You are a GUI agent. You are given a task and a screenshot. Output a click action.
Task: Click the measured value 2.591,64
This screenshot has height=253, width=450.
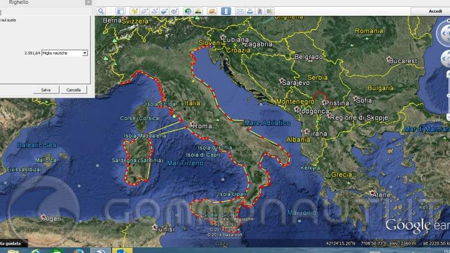[32, 53]
